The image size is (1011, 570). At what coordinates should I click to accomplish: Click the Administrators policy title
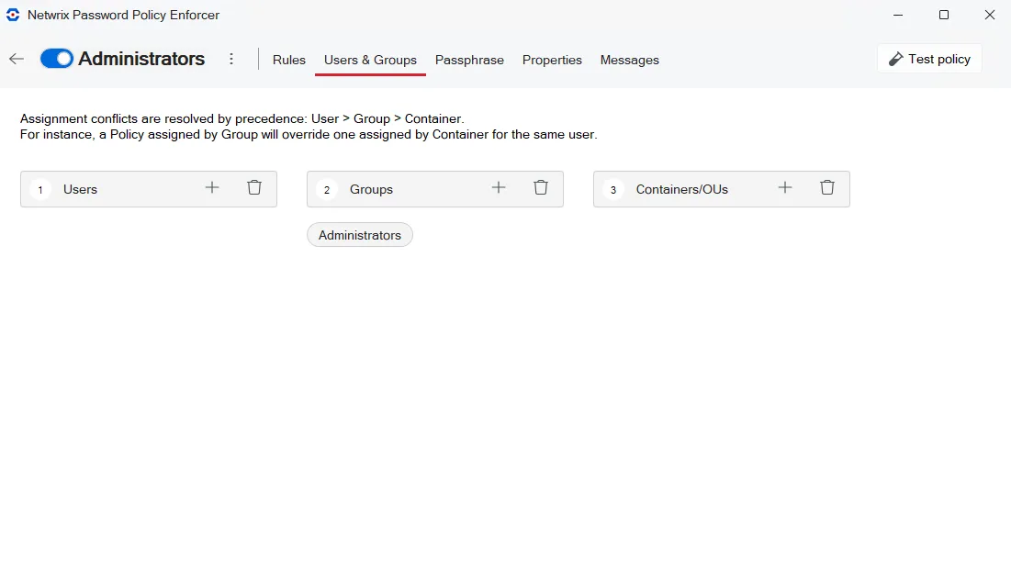[x=141, y=59]
